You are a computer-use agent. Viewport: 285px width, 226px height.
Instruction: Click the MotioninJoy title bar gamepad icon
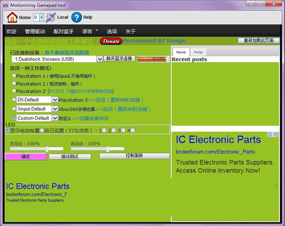point(6,5)
